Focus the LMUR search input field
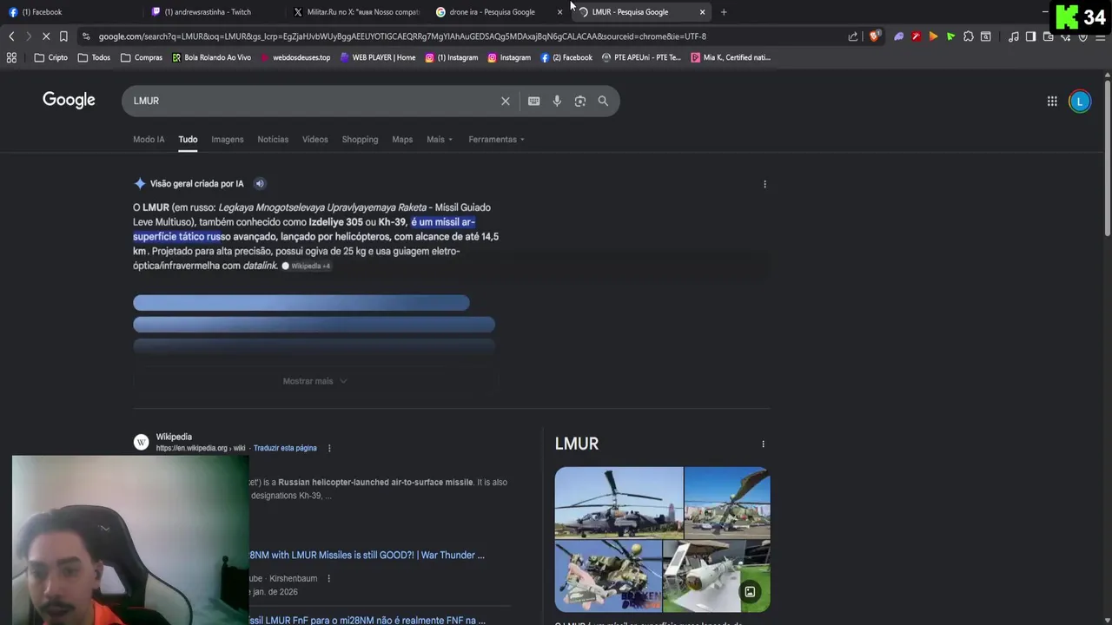Viewport: 1112px width, 625px height. (x=313, y=101)
